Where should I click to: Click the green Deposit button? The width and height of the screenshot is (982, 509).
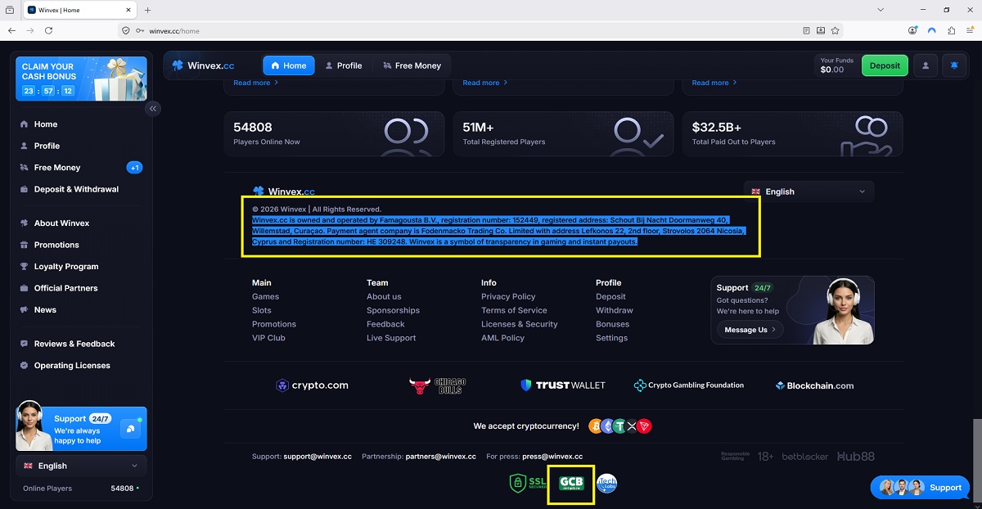pyautogui.click(x=885, y=65)
